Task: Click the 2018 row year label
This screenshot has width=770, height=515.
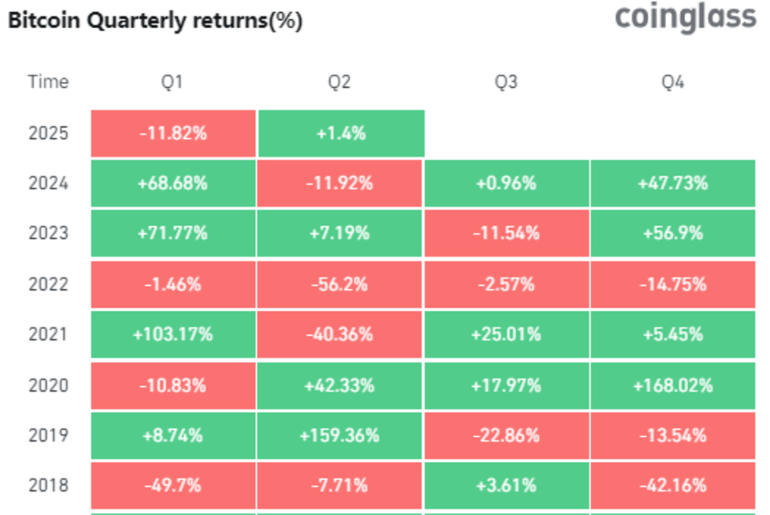Action: 48,486
